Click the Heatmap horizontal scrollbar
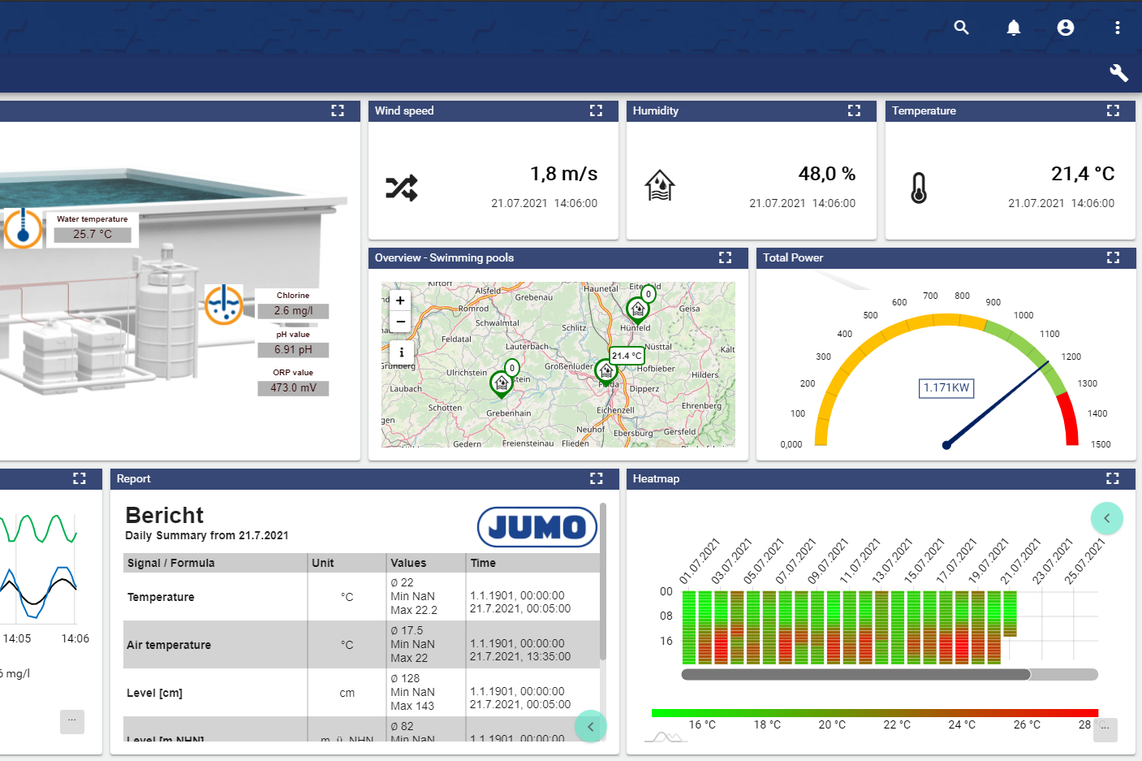Screen dimensions: 1142x761 pyautogui.click(x=855, y=675)
